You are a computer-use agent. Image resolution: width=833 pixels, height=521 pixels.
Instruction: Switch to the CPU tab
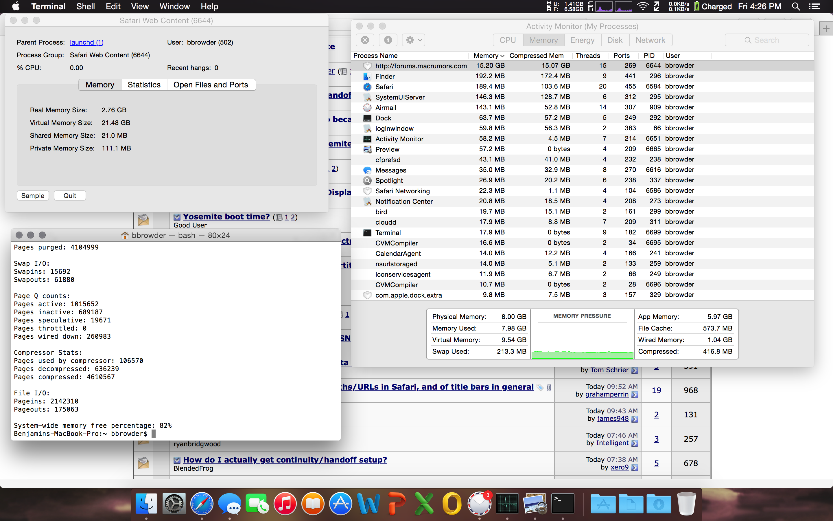pyautogui.click(x=508, y=40)
